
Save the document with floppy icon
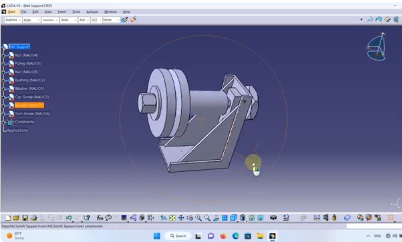(25, 218)
